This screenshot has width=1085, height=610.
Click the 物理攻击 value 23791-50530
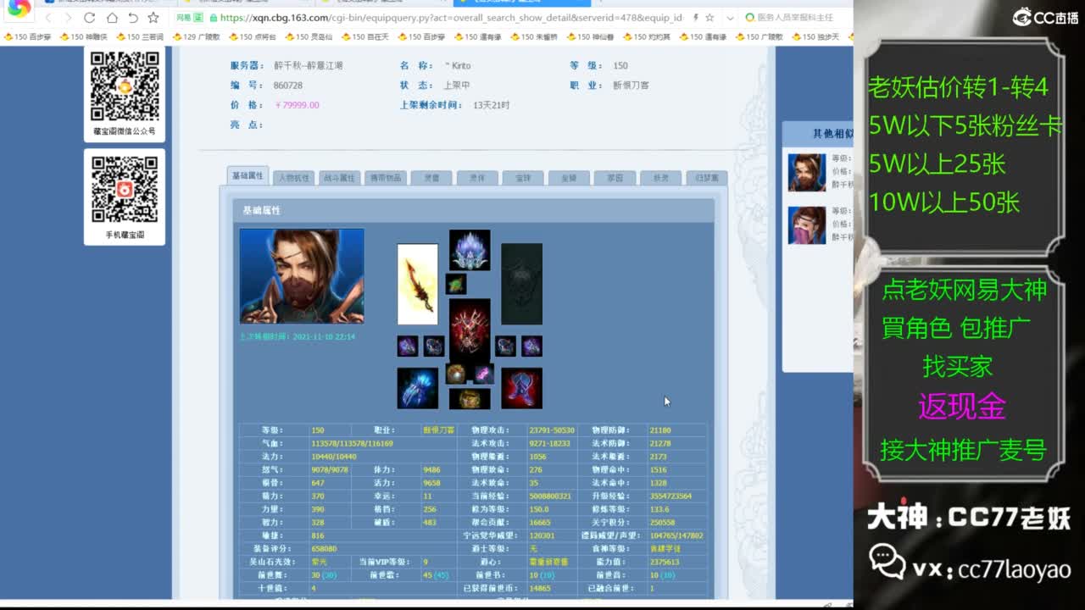tap(552, 430)
